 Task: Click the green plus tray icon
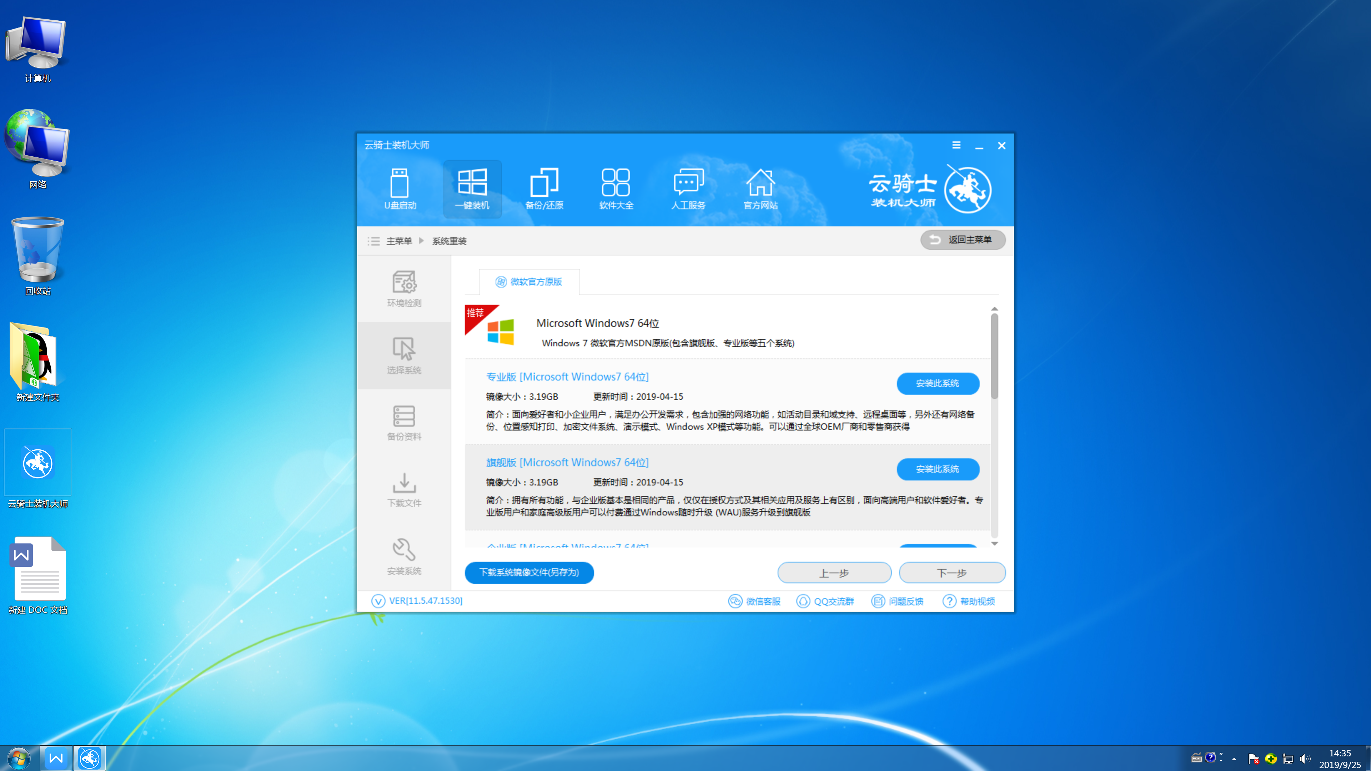click(x=1270, y=759)
